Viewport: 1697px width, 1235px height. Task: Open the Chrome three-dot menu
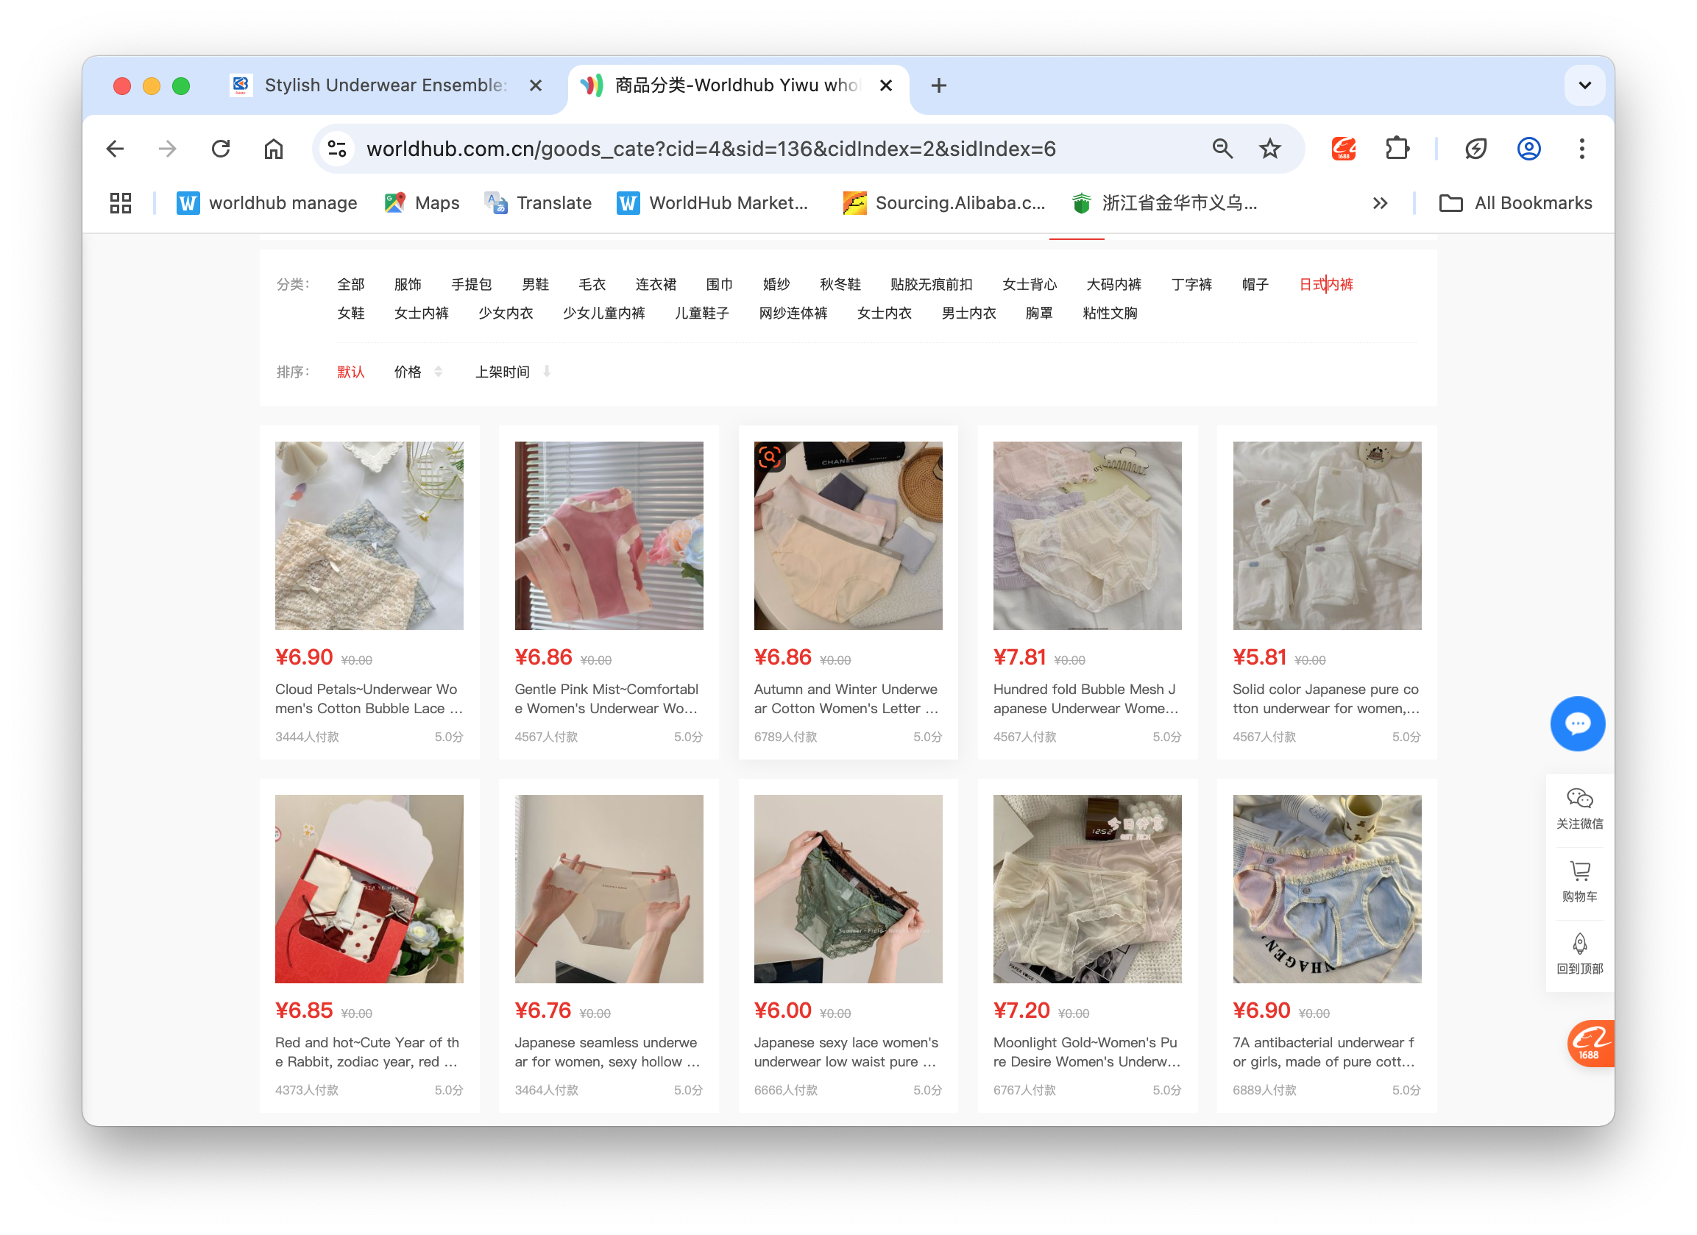[1581, 149]
